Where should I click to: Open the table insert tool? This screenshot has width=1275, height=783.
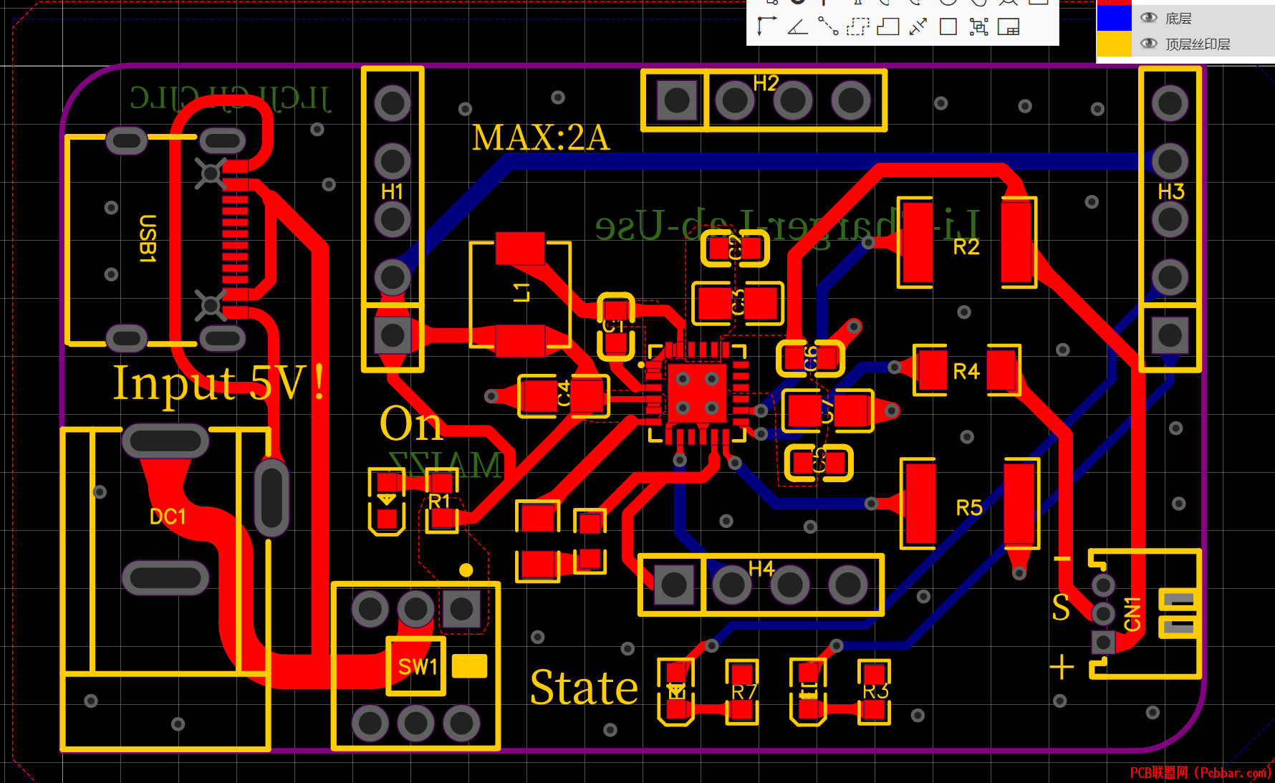pos(1009,27)
